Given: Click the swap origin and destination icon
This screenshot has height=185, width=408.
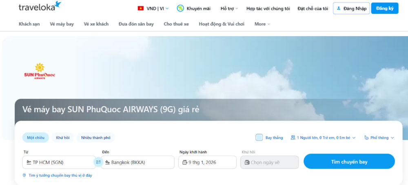Looking at the screenshot, I should 98,162.
